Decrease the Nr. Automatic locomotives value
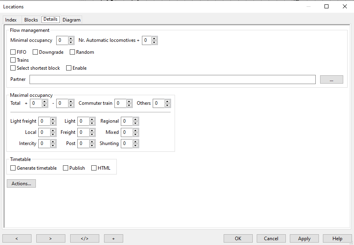 pyautogui.click(x=154, y=42)
